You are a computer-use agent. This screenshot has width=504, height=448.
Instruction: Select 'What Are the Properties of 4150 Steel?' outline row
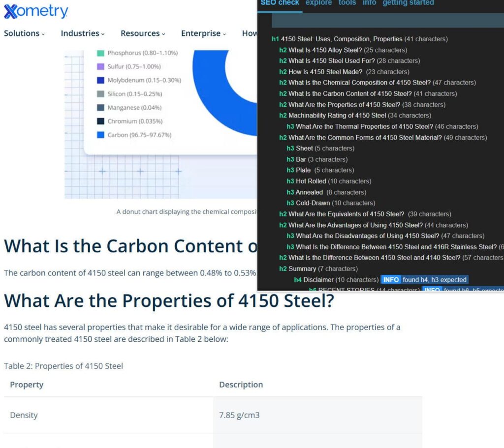(362, 105)
